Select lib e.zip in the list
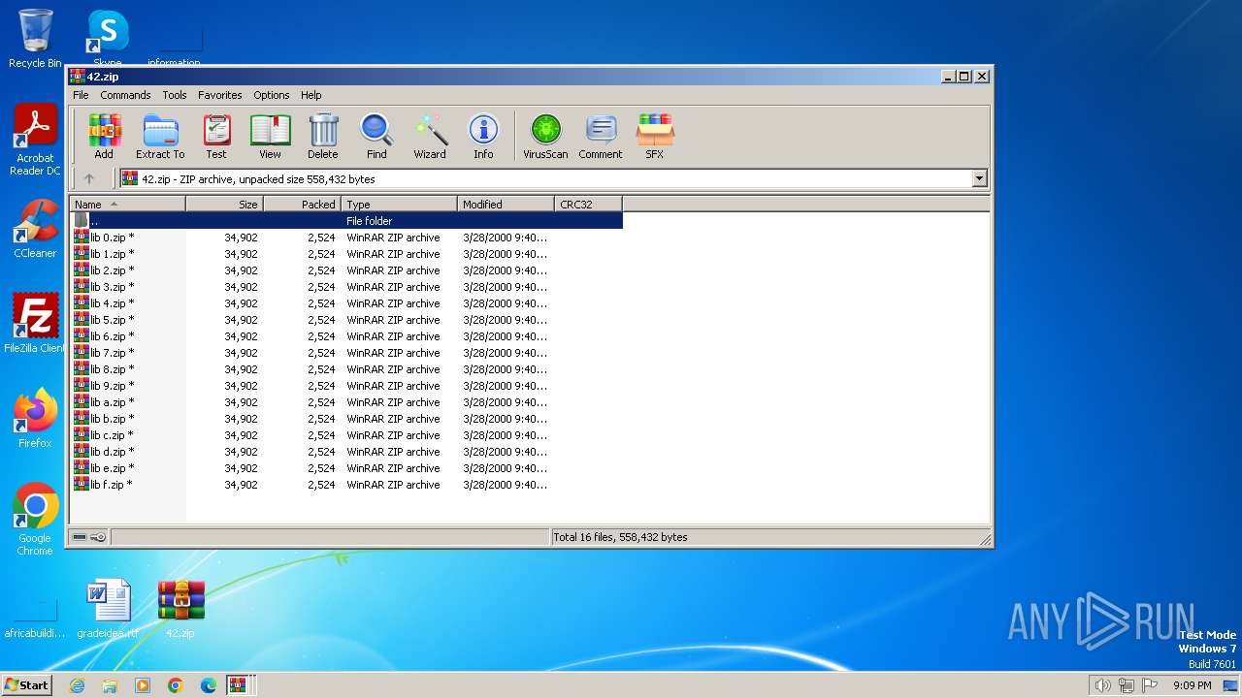Screen dimensions: 1242x698 346,468
